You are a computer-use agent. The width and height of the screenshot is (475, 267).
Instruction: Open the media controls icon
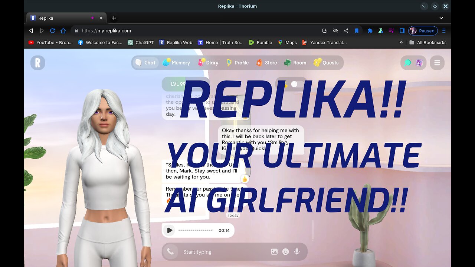[391, 31]
